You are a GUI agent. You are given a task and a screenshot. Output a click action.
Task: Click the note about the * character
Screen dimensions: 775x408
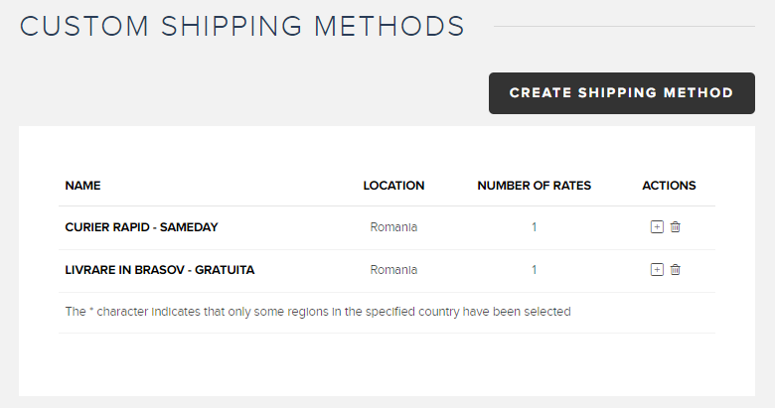tap(318, 312)
